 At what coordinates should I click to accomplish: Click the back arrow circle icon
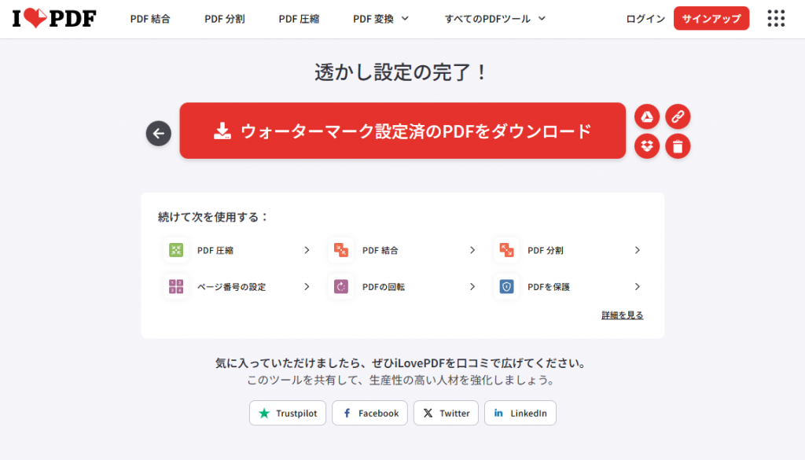pos(159,134)
